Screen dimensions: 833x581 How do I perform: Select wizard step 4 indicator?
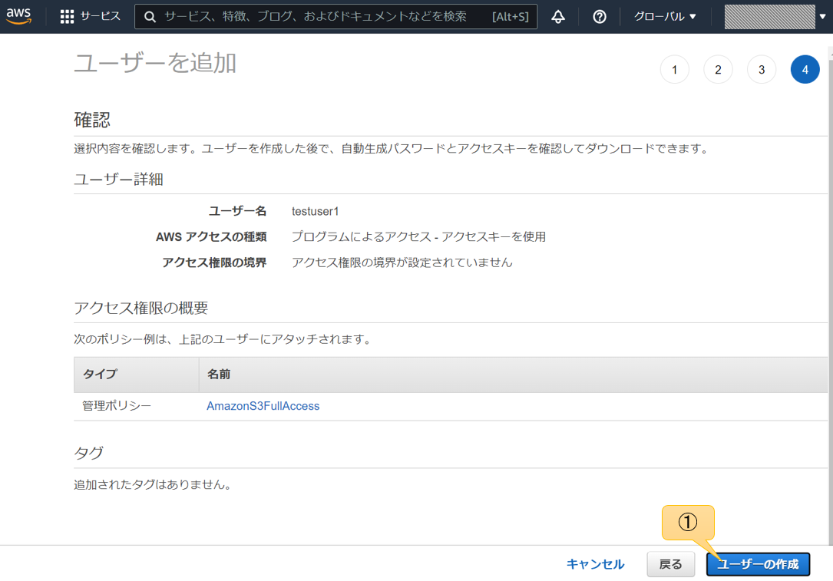click(805, 70)
